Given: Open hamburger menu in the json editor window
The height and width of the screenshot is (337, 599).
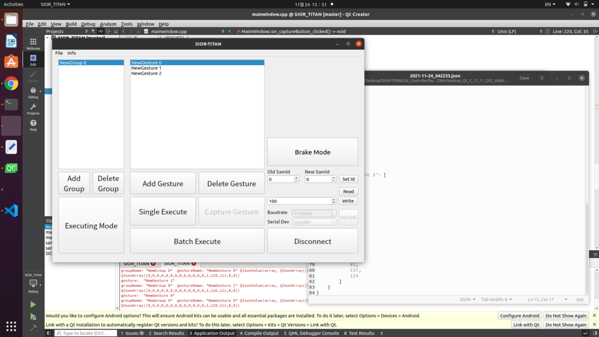Looking at the screenshot, I should (541, 78).
